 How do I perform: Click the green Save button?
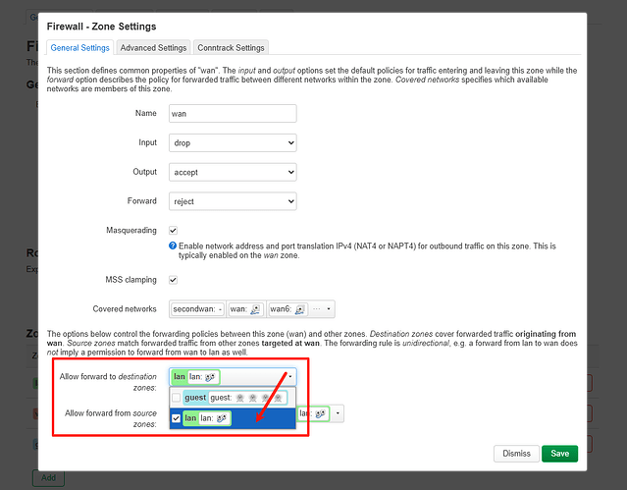click(x=559, y=454)
